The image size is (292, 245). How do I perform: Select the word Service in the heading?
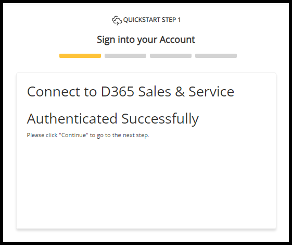click(x=211, y=92)
